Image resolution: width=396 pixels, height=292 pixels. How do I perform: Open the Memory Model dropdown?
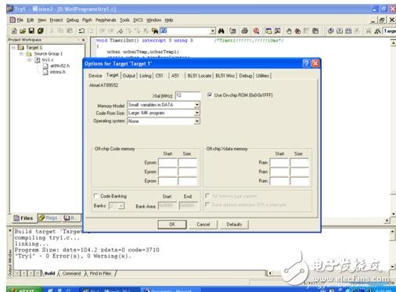tap(197, 105)
